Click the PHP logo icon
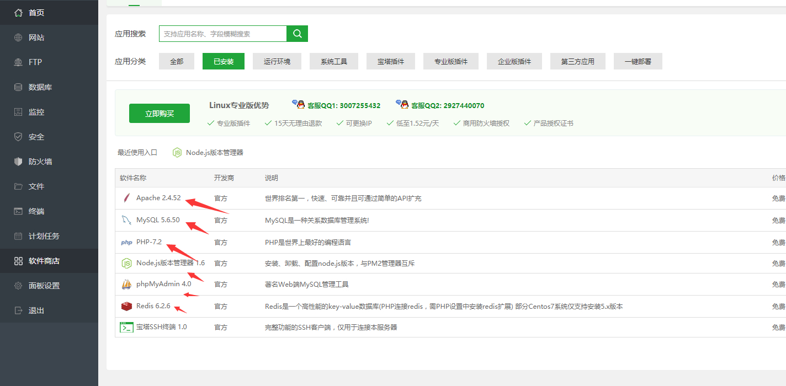 click(126, 242)
